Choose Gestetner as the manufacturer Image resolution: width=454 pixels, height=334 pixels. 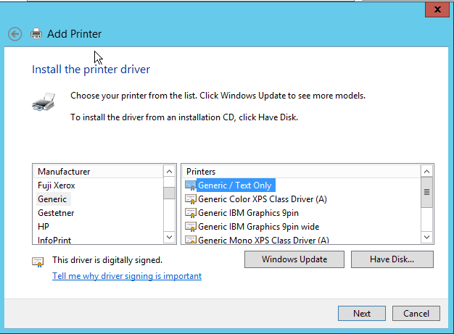click(56, 213)
